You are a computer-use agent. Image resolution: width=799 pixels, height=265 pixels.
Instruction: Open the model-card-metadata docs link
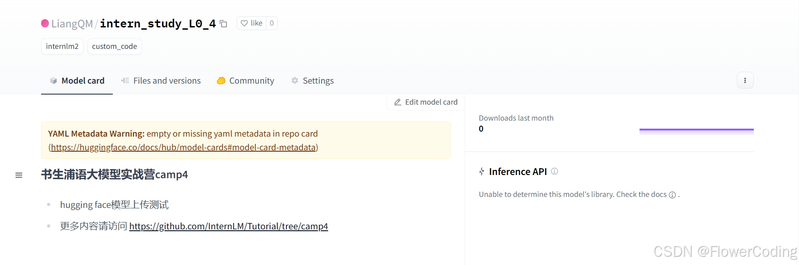point(183,148)
